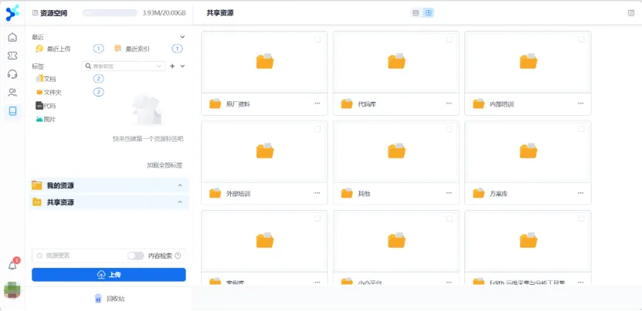This screenshot has width=642, height=311.
Task: Select the checkbox on 其他 folder card
Action: (450, 128)
